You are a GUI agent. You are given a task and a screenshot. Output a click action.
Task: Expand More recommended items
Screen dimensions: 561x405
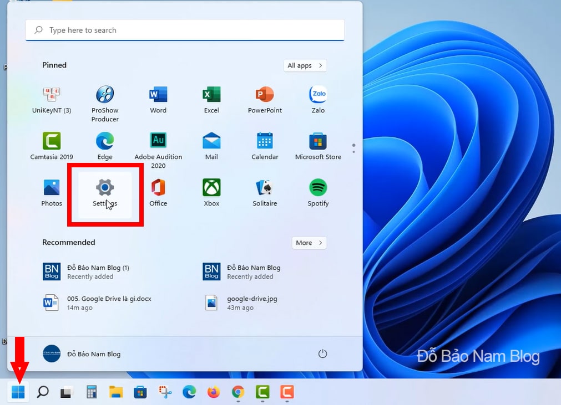pyautogui.click(x=309, y=243)
